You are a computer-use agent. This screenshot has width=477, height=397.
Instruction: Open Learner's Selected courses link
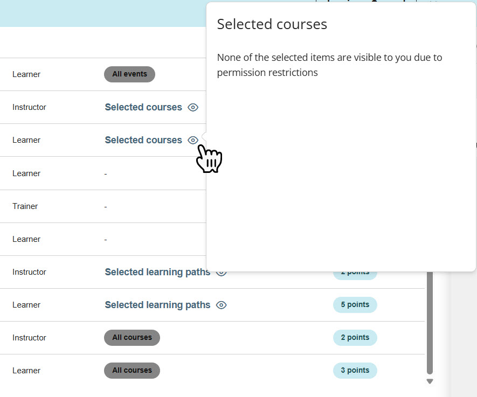pyautogui.click(x=143, y=140)
